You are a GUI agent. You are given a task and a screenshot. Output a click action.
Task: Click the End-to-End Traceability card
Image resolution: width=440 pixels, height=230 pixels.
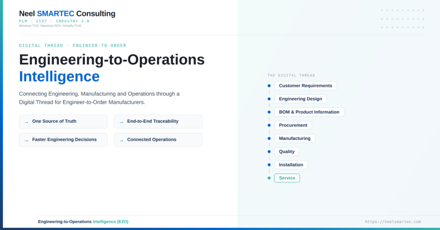158,121
